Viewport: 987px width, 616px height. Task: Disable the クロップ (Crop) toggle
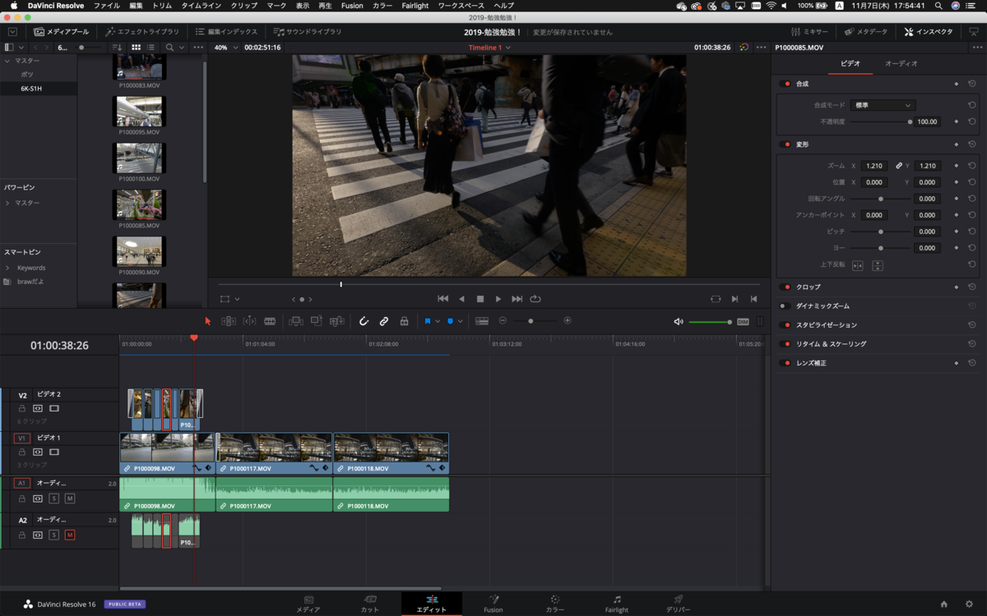click(x=785, y=287)
